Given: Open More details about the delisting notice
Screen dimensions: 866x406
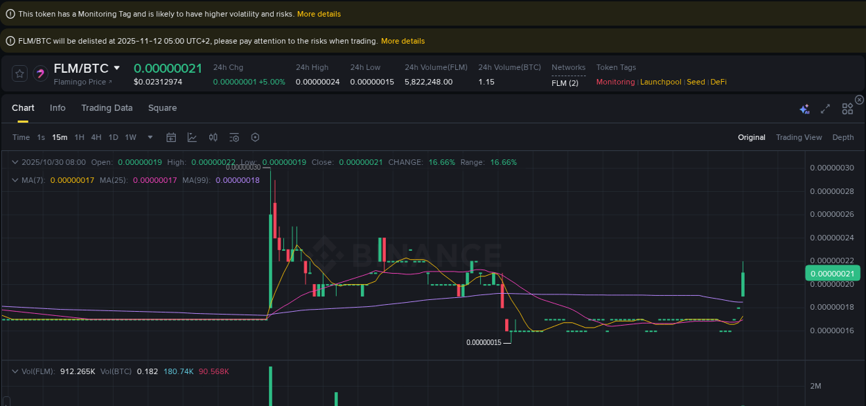Looking at the screenshot, I should click(403, 40).
